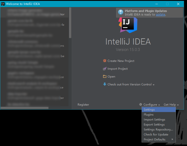
Task: Click the Import Project icon
Action: 105,68
